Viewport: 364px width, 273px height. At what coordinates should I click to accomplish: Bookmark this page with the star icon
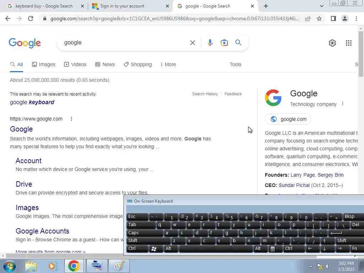click(319, 18)
